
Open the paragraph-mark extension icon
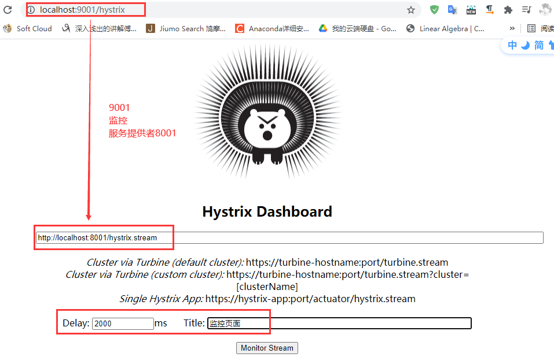click(490, 10)
